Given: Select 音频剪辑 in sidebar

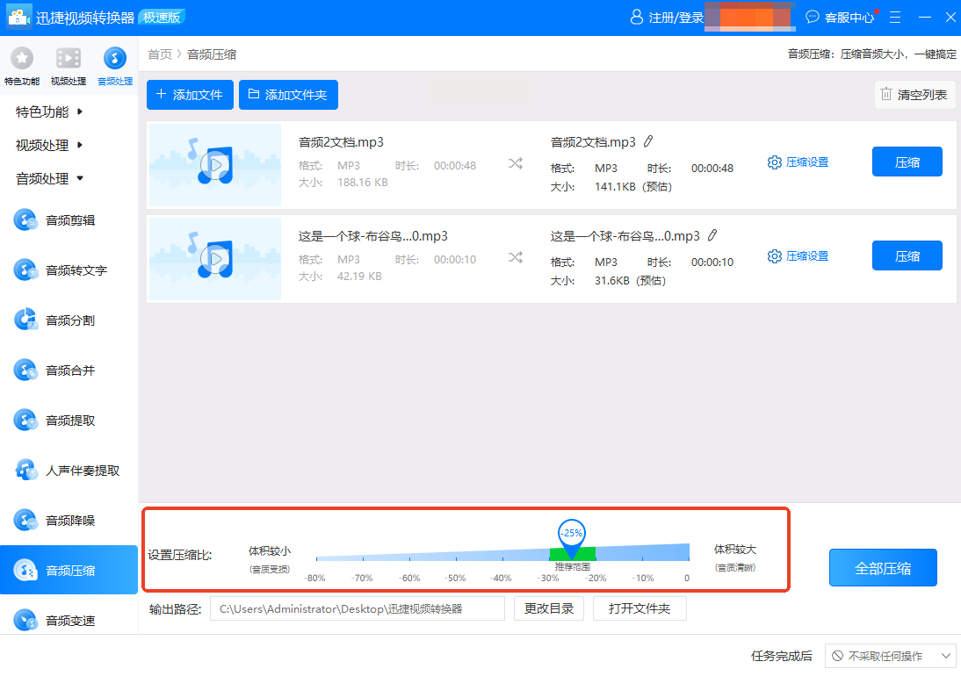Looking at the screenshot, I should pos(70,219).
